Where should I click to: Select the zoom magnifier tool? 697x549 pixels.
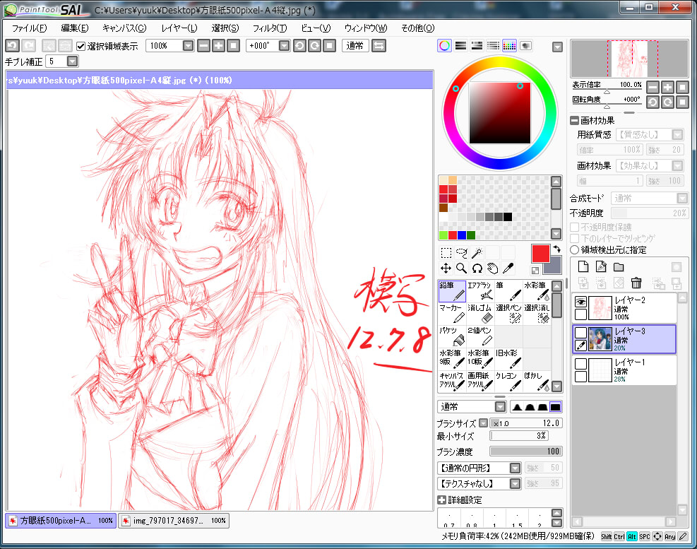[x=461, y=268]
